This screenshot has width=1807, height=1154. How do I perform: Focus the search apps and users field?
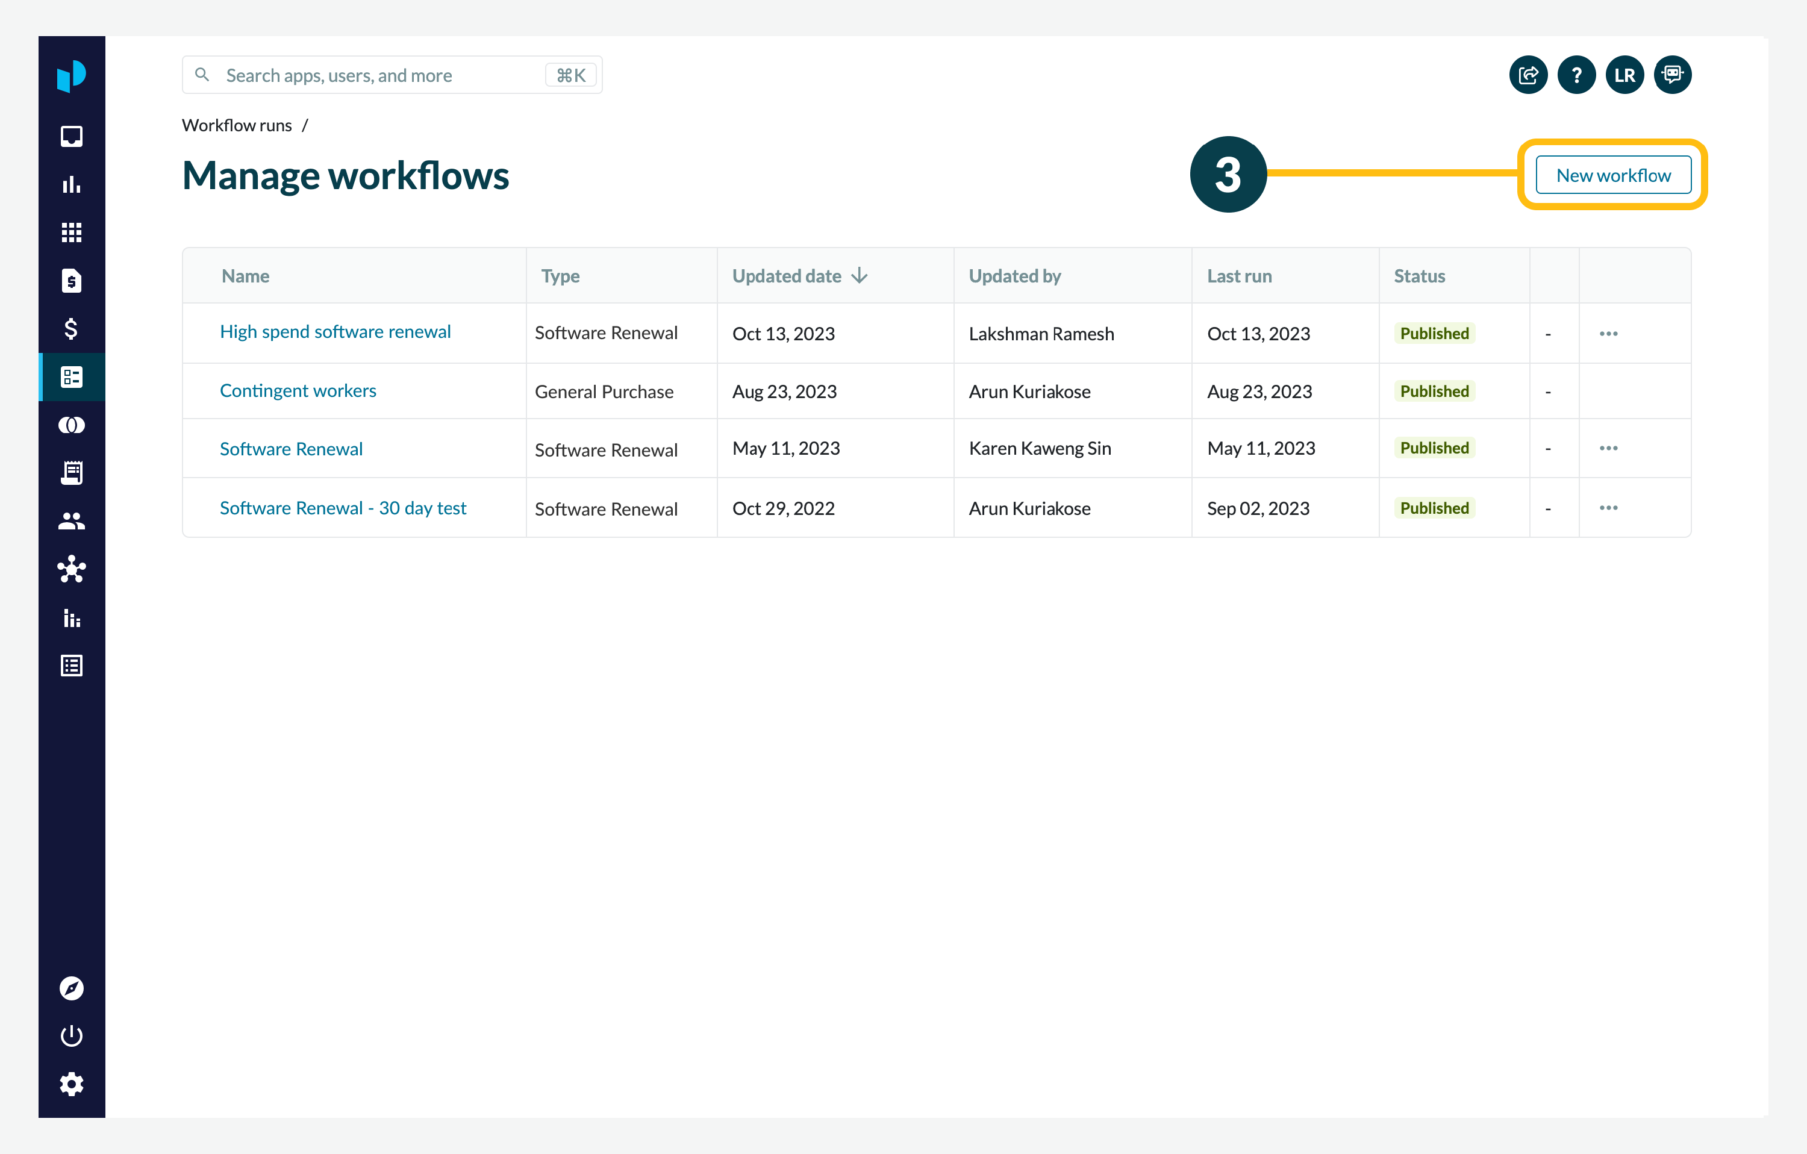pos(375,75)
